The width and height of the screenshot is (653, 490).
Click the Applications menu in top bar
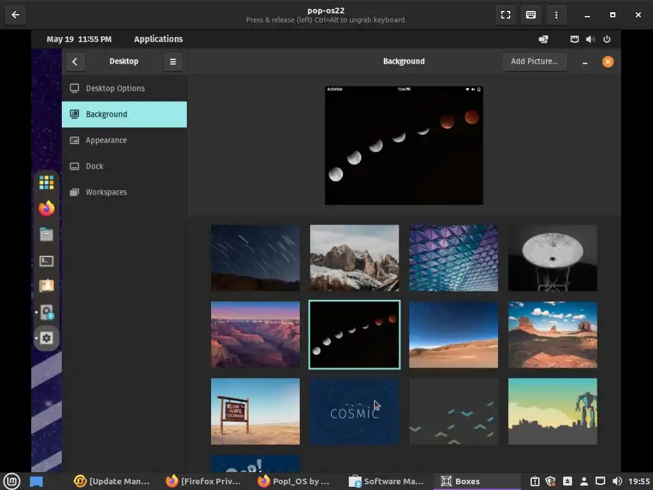pos(158,39)
